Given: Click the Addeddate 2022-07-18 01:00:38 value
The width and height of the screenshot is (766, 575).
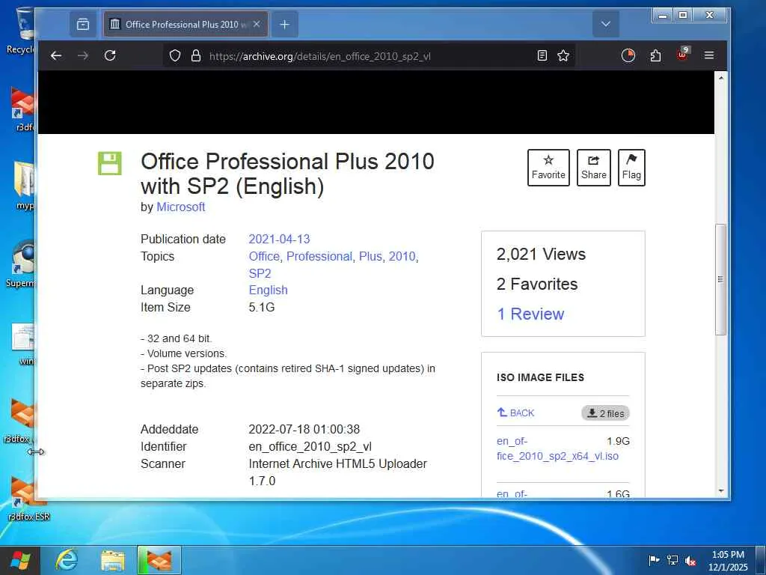Looking at the screenshot, I should [x=304, y=429].
